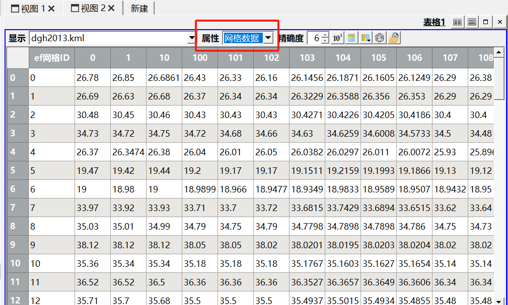Click the 3D polyhedron mesh icon
Viewport: 508px width, 305px height.
380,38
